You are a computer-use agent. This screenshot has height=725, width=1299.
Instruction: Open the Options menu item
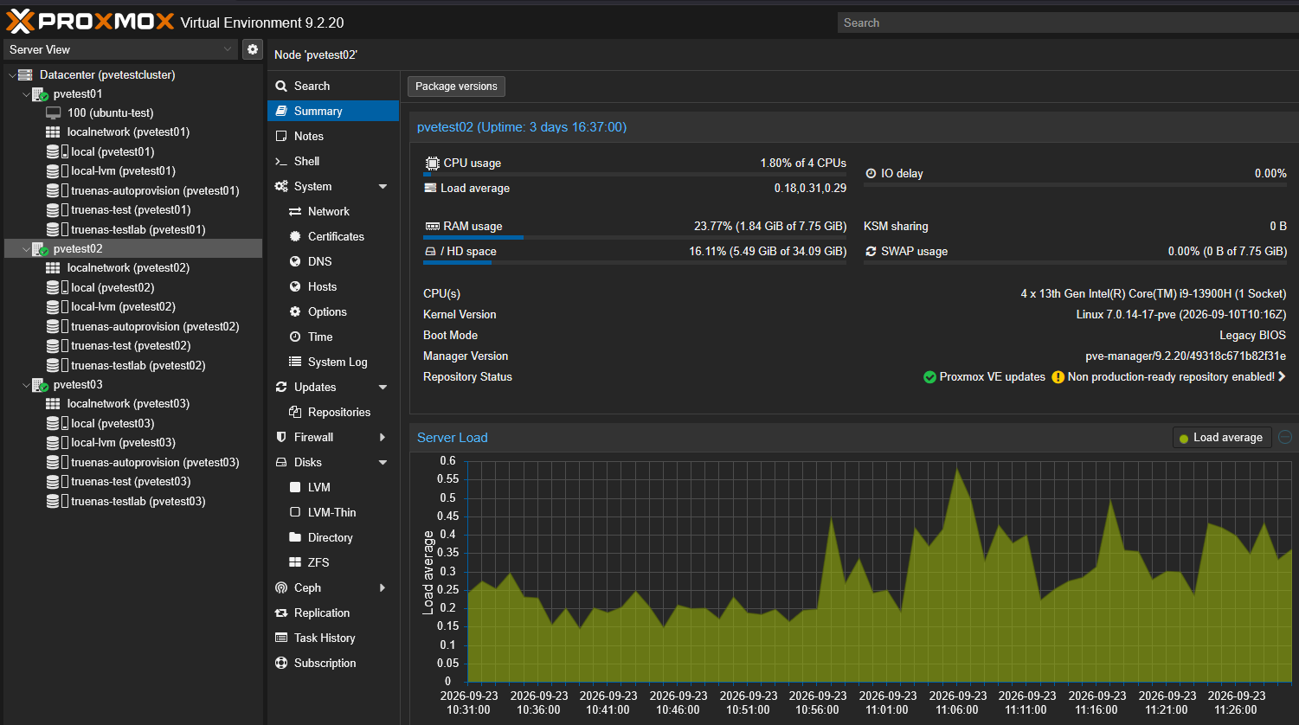coord(333,312)
